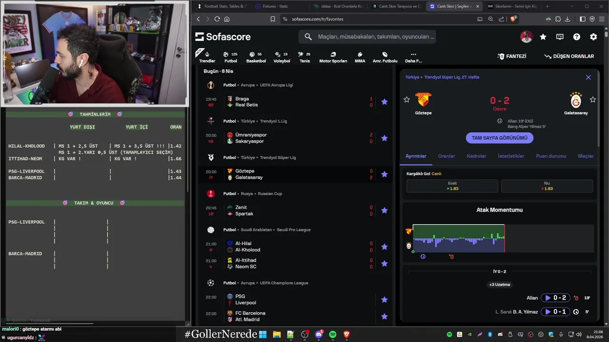
Task: Open Windows Start menu
Action: tap(263, 334)
